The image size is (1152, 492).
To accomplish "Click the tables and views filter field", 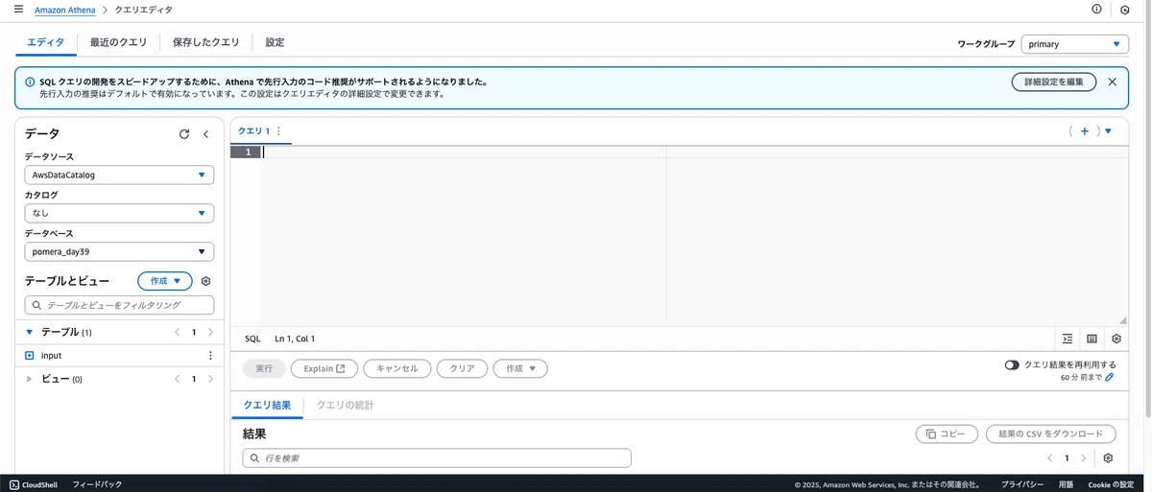I will [119, 304].
